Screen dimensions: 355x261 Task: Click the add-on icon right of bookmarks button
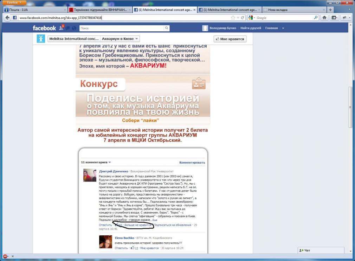click(344, 18)
